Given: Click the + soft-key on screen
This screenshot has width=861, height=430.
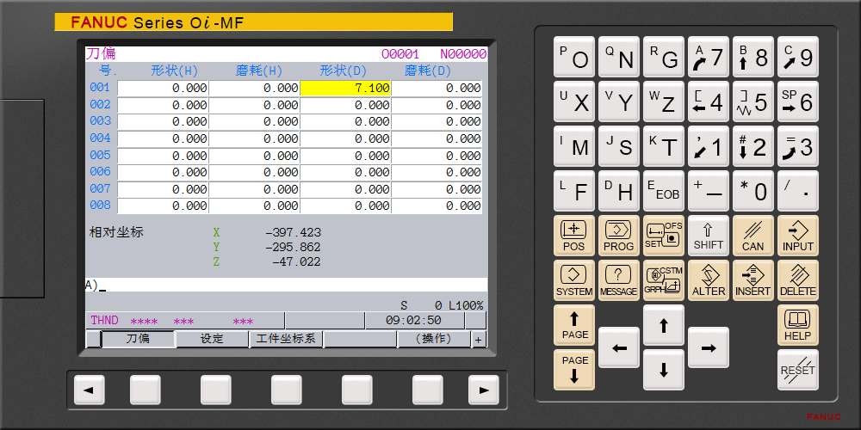Looking at the screenshot, I should [x=478, y=340].
